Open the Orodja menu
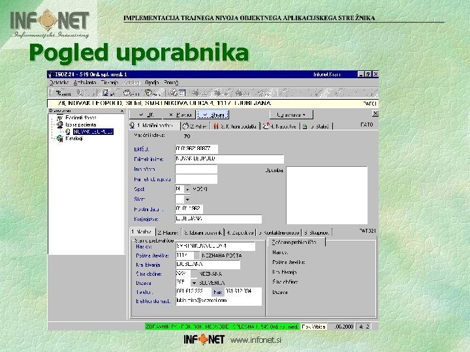This screenshot has width=470, height=352. tap(151, 83)
